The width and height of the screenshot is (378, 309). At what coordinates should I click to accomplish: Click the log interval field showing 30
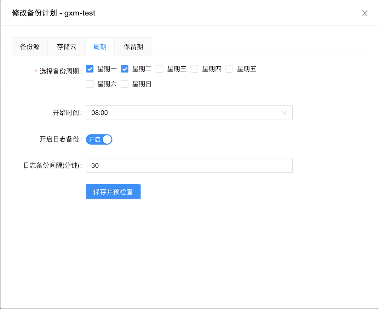[x=189, y=165]
